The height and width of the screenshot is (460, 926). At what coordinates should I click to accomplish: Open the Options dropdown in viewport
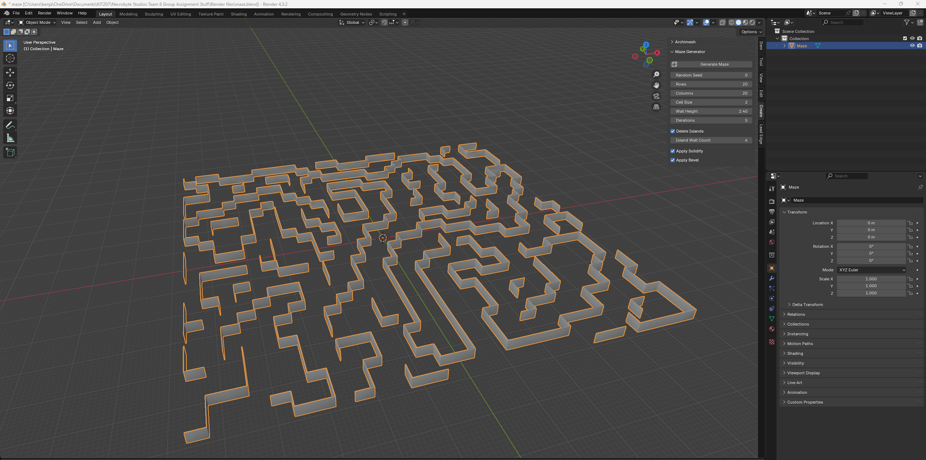pos(751,32)
